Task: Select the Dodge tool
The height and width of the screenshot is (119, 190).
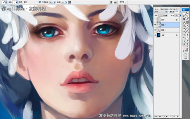Action: (x=187, y=31)
